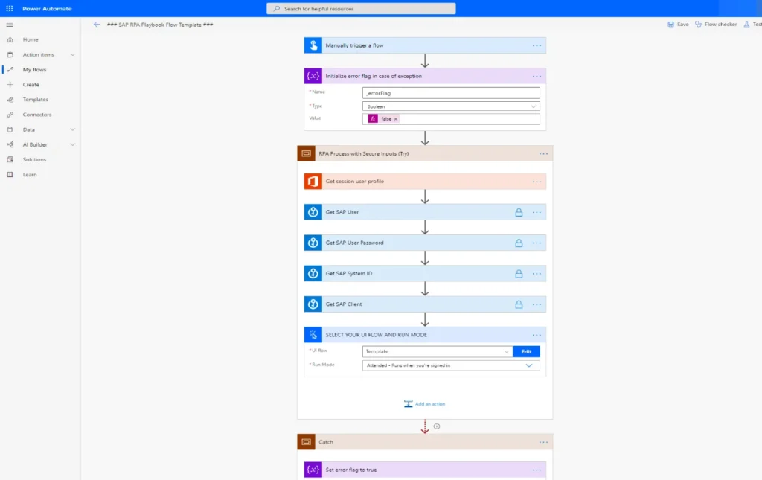The width and height of the screenshot is (762, 480).
Task: Click the Data cylinder icon
Action: click(10, 129)
